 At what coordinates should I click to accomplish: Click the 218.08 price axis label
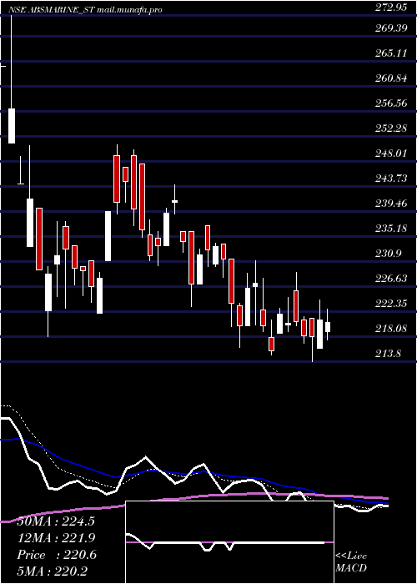pyautogui.click(x=390, y=329)
